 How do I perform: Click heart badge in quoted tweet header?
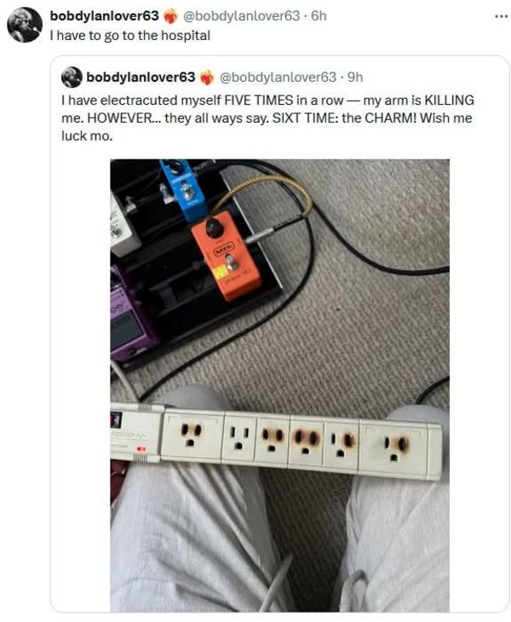pyautogui.click(x=206, y=78)
